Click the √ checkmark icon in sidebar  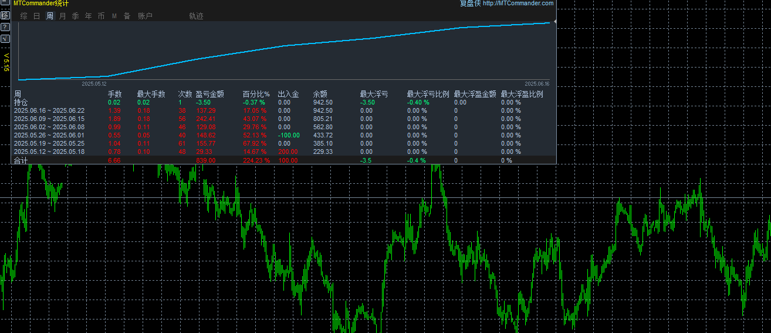click(x=5, y=39)
